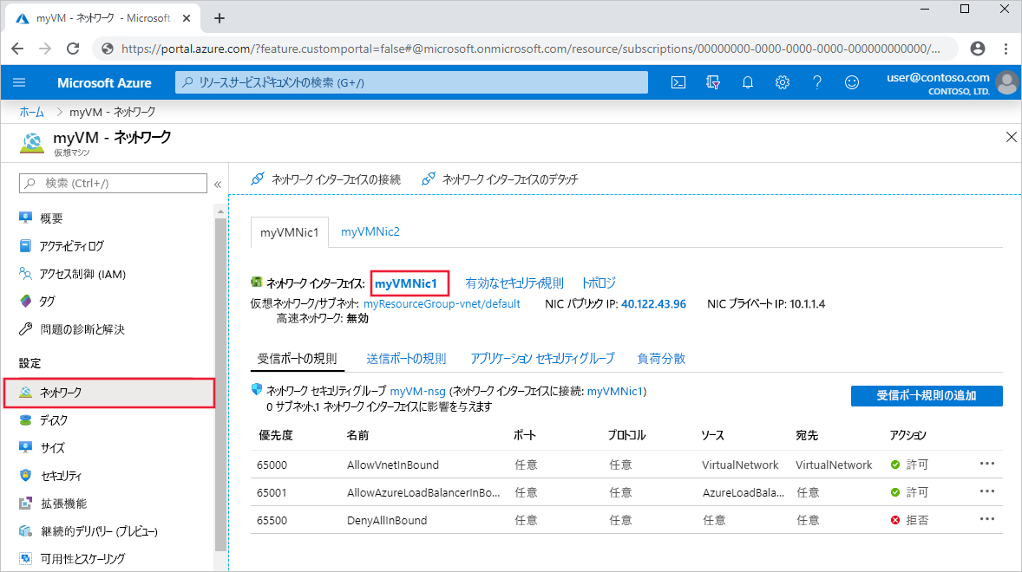Open myVMNic1 link in NSG description
Image resolution: width=1022 pixels, height=572 pixels.
(x=615, y=391)
